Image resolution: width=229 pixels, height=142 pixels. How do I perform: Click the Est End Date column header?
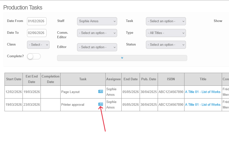click(32, 79)
